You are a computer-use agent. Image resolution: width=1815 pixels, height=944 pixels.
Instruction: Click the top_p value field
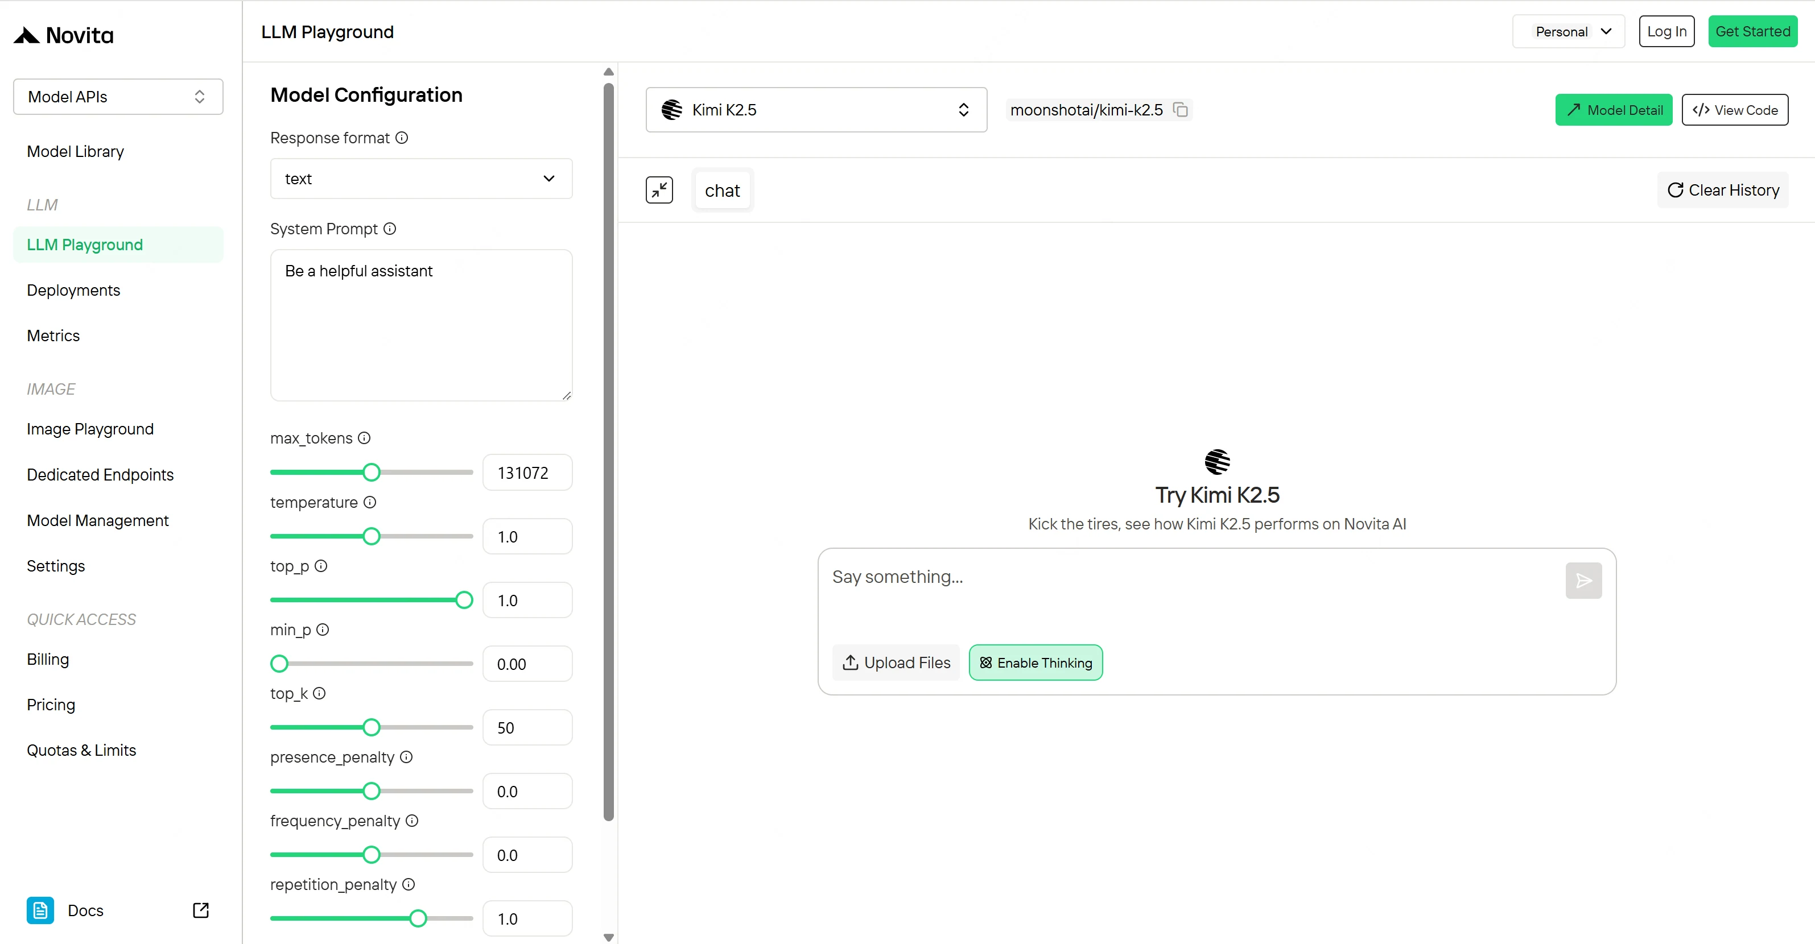tap(527, 600)
